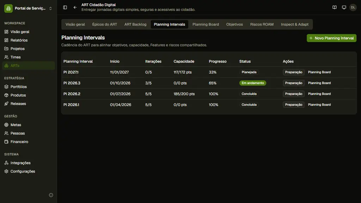Toggle the sidebar panel icon

point(65,7)
